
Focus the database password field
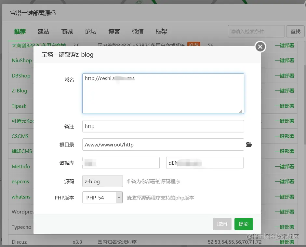[205, 163]
